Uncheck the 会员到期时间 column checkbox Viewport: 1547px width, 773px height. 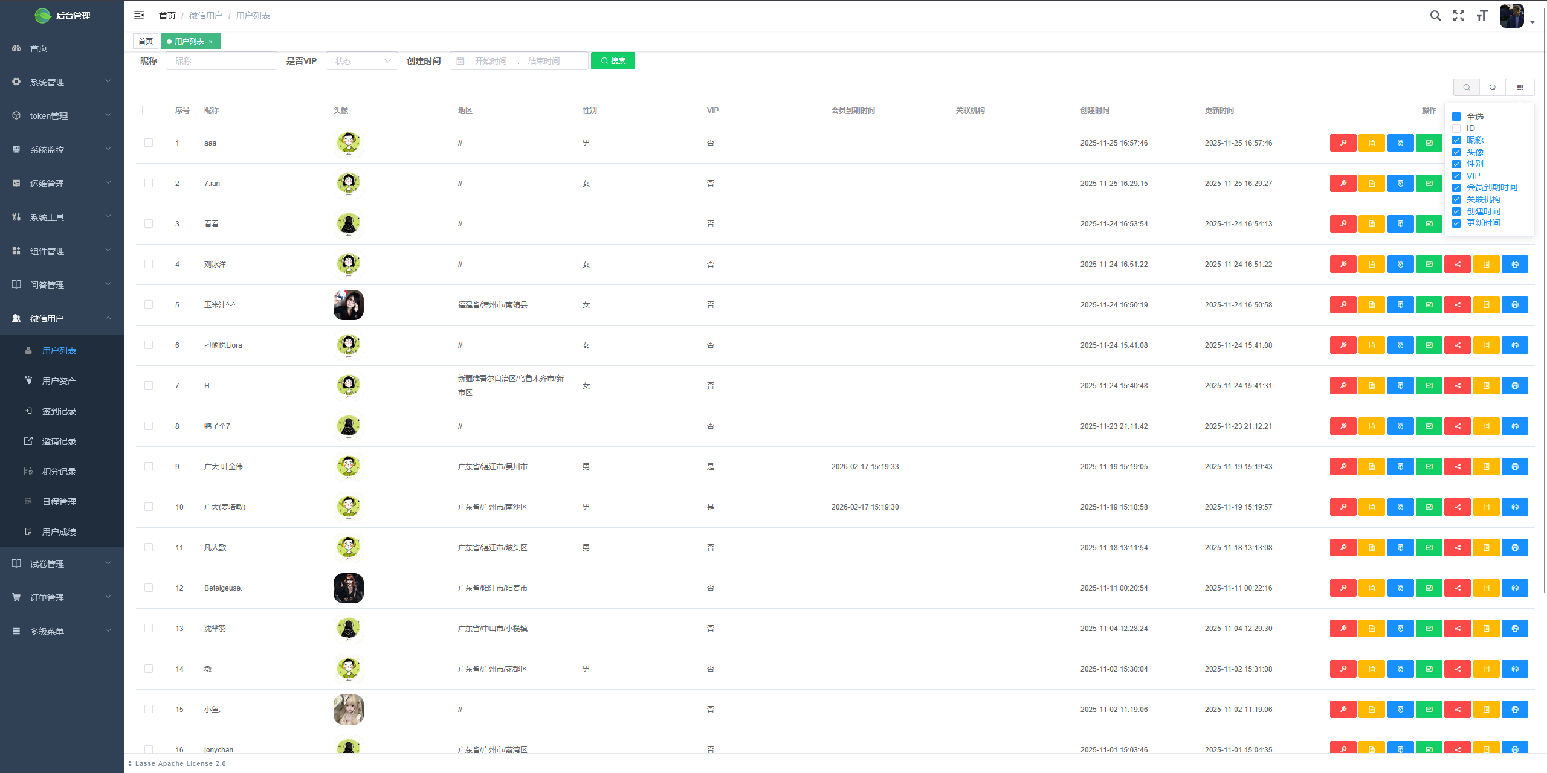[x=1456, y=187]
